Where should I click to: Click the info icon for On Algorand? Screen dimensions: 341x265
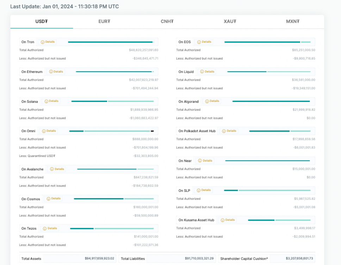(x=207, y=101)
